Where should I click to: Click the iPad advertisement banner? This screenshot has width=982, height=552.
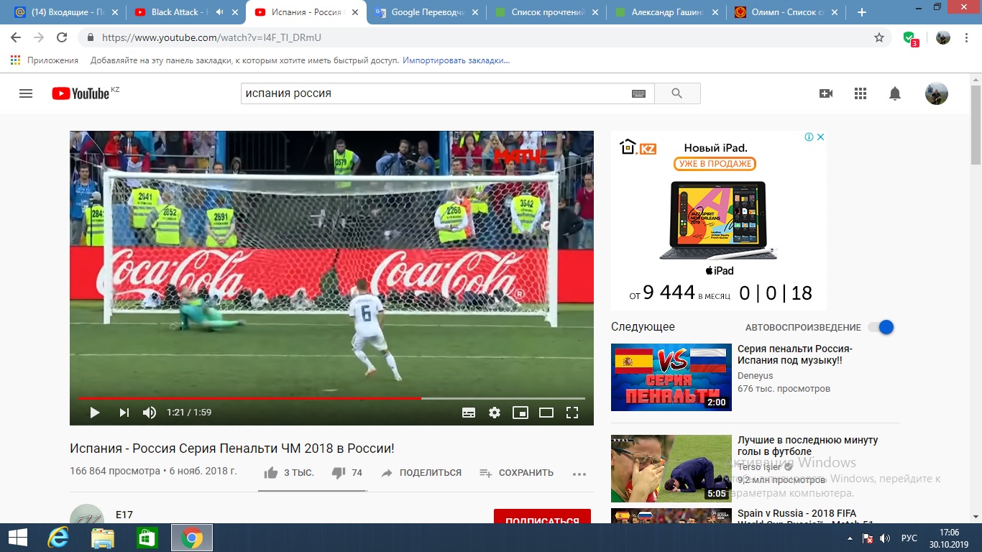click(x=719, y=221)
